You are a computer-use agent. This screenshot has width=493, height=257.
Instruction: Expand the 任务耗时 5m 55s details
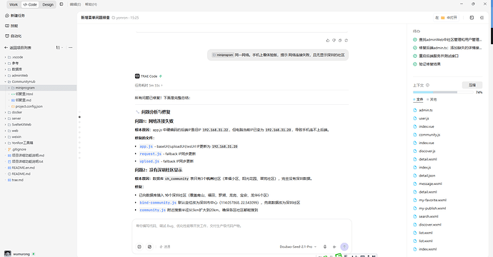[x=149, y=86]
